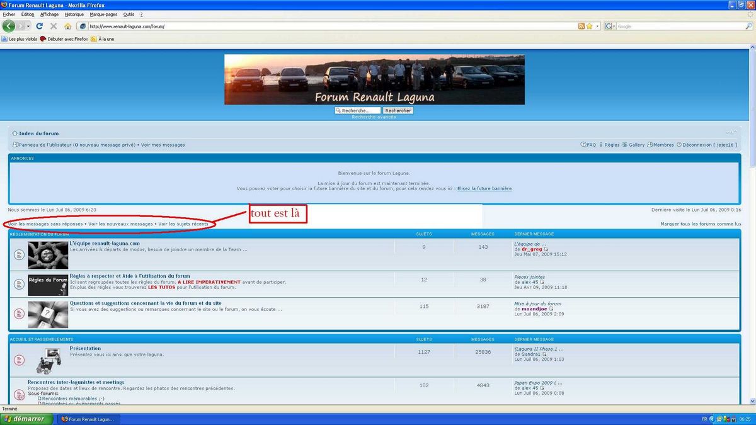Open Débuter avec Firefox bookmark
This screenshot has width=756, height=425.
click(64, 39)
